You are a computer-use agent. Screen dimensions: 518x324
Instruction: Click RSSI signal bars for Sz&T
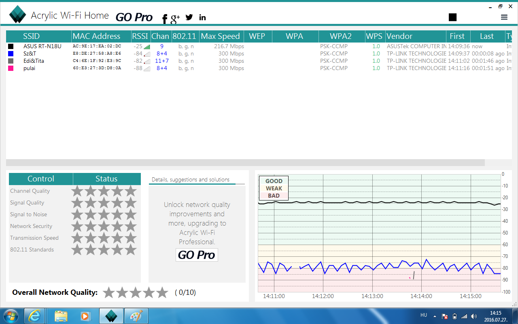point(146,54)
